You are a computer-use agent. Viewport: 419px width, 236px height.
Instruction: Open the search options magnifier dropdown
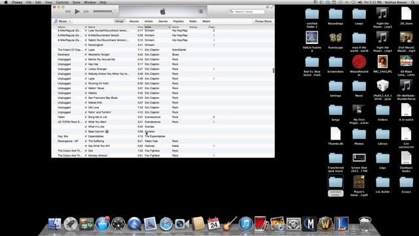point(232,12)
